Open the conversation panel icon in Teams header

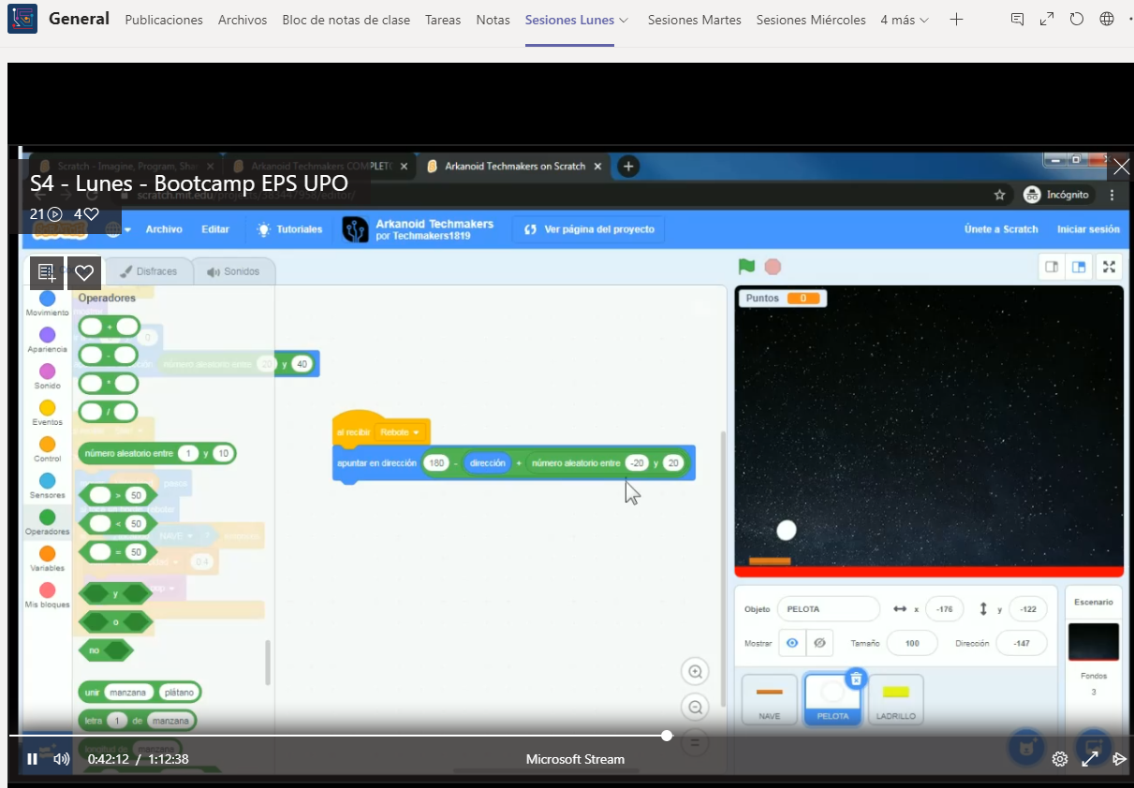tap(1018, 20)
